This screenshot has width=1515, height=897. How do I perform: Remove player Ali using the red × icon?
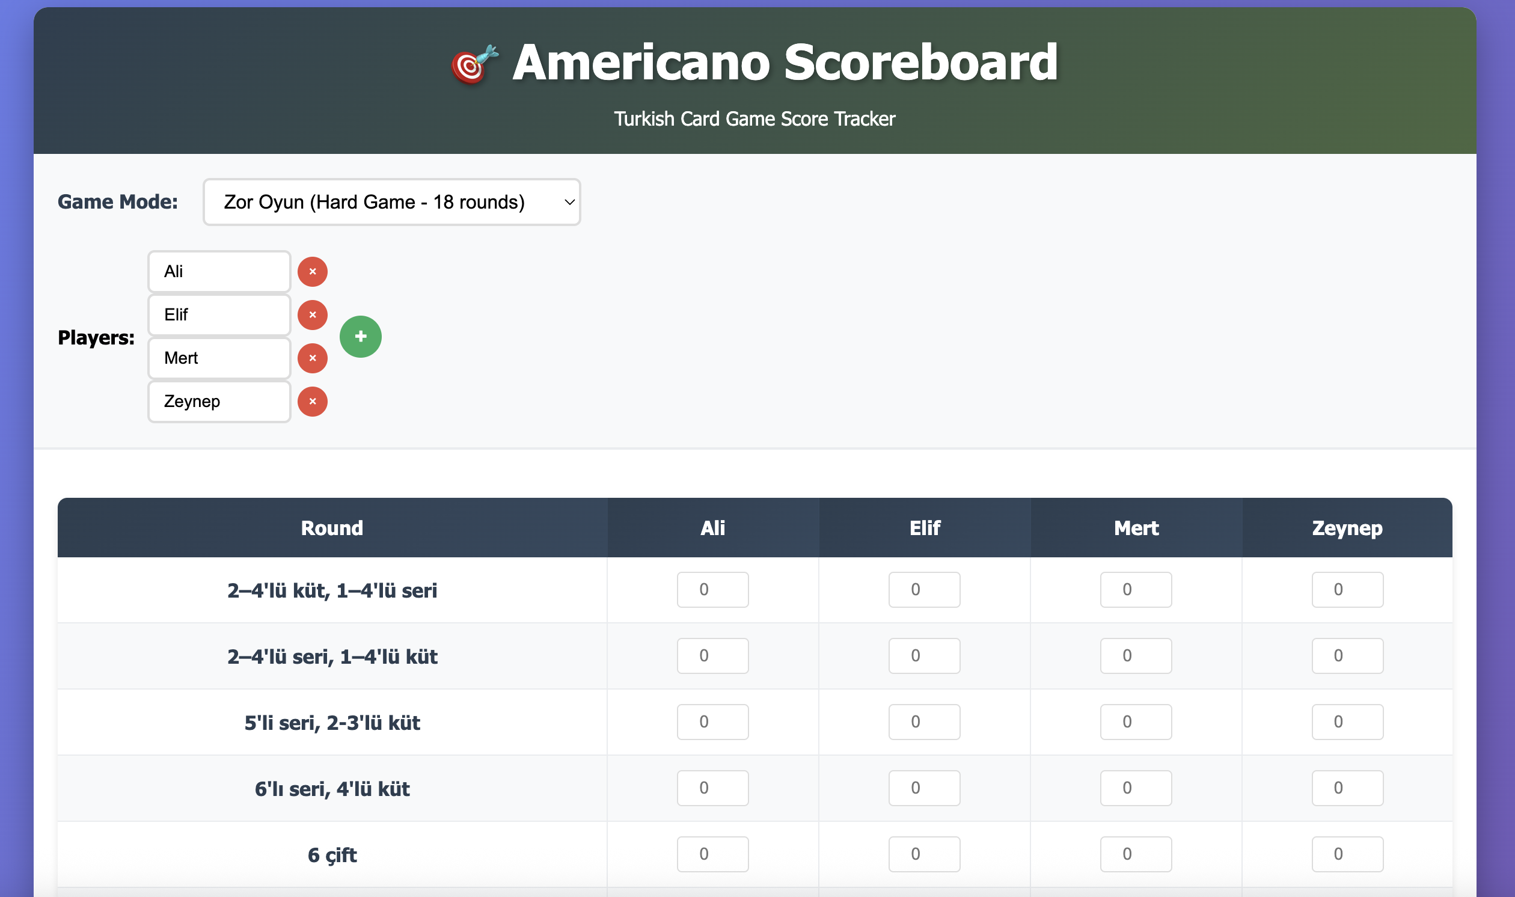point(313,271)
